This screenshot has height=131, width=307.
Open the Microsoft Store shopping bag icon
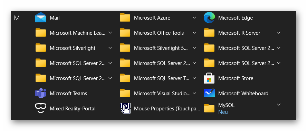pyautogui.click(x=209, y=78)
